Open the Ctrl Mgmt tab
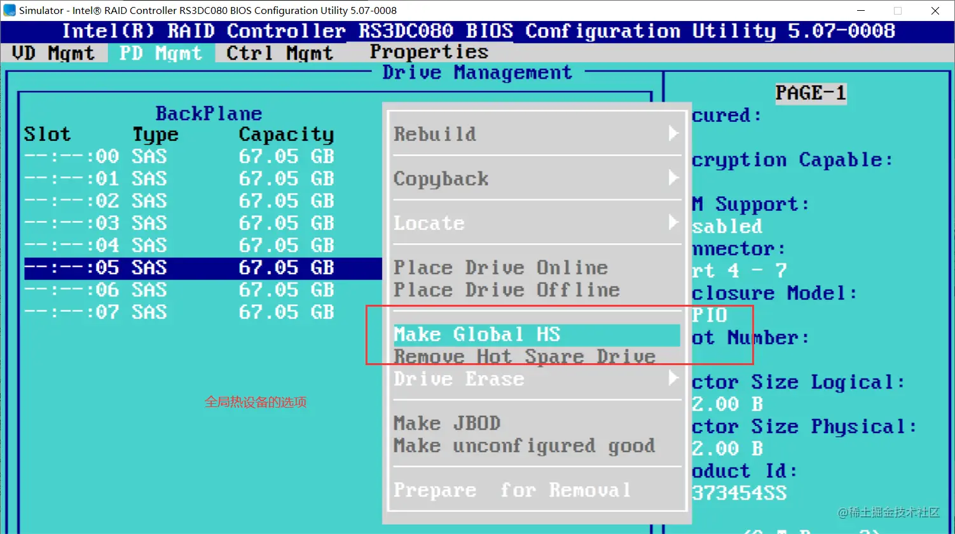This screenshot has width=955, height=534. [x=280, y=53]
